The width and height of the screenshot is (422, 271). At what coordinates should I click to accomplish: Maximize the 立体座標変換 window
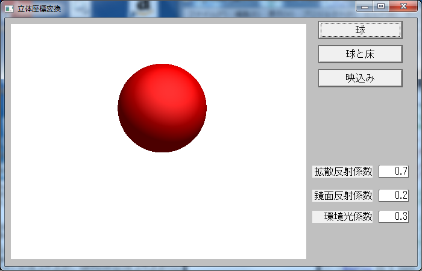[x=381, y=7]
